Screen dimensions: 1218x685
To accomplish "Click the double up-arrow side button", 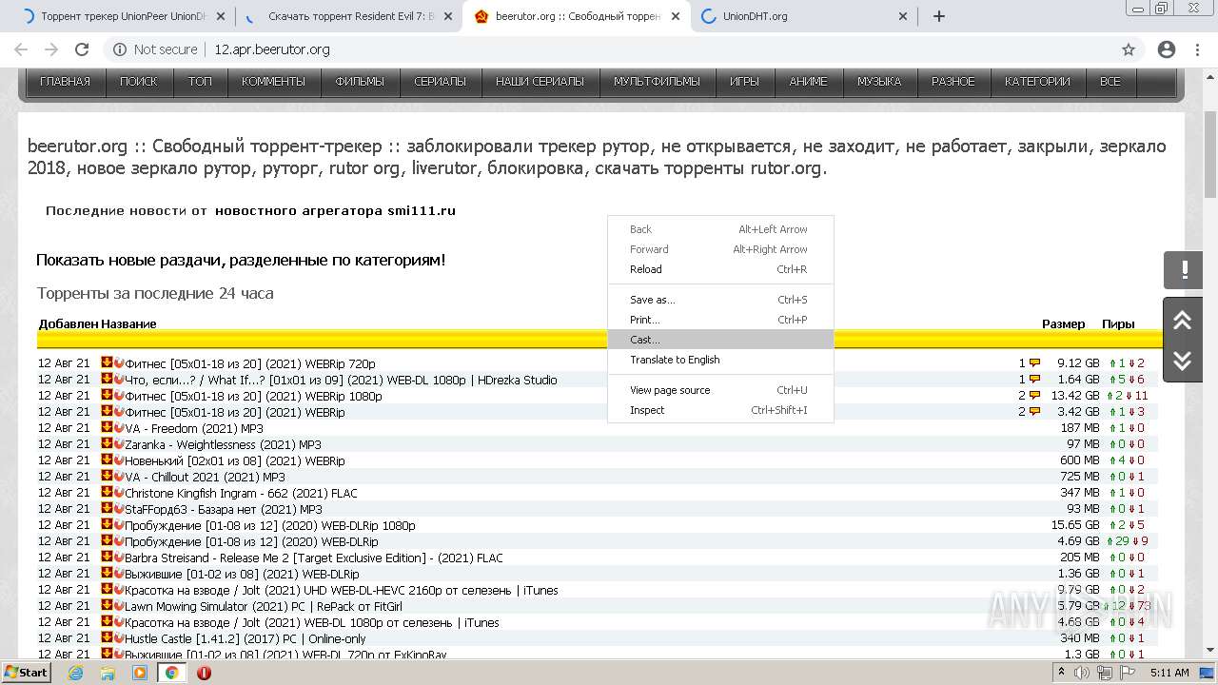I will coord(1183,320).
